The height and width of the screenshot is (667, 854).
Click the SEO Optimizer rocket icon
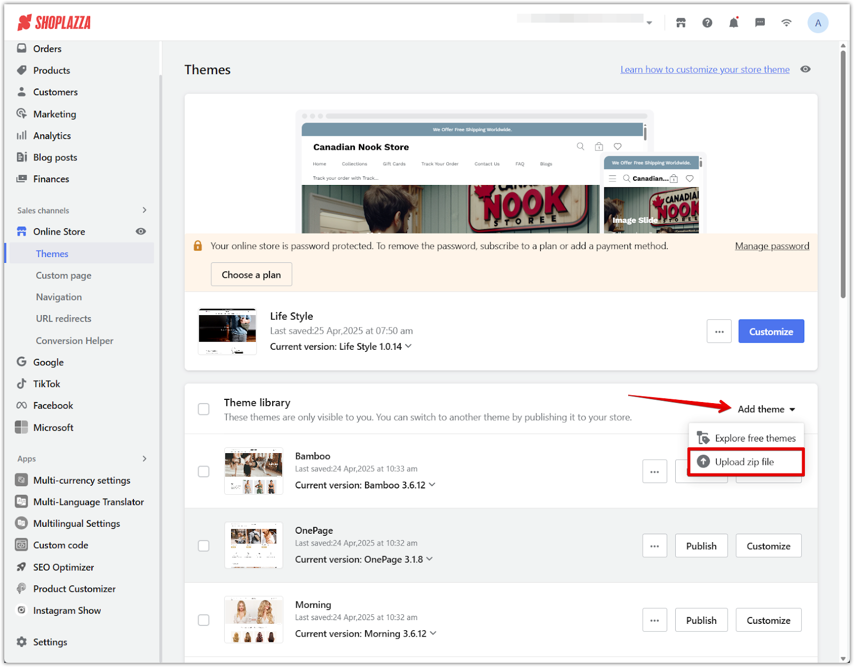coord(21,567)
